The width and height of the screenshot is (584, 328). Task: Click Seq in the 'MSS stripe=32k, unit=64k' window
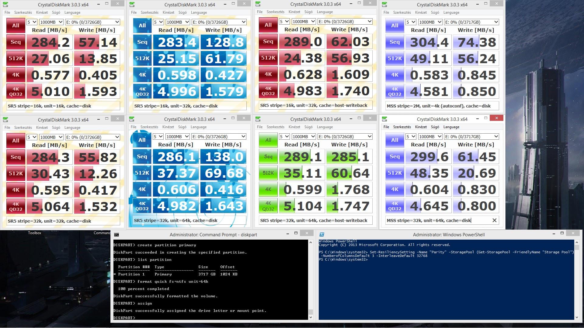click(x=395, y=157)
